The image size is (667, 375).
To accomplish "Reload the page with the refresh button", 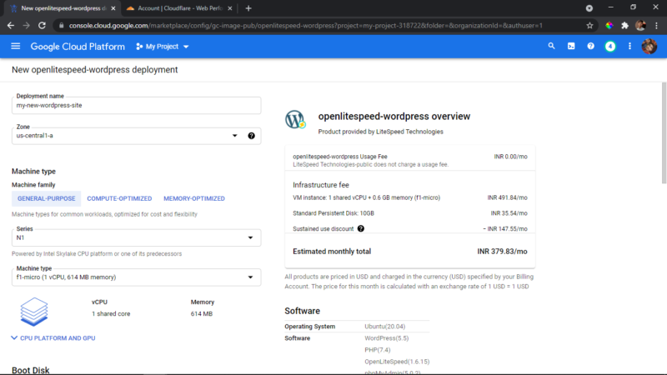I will point(42,26).
